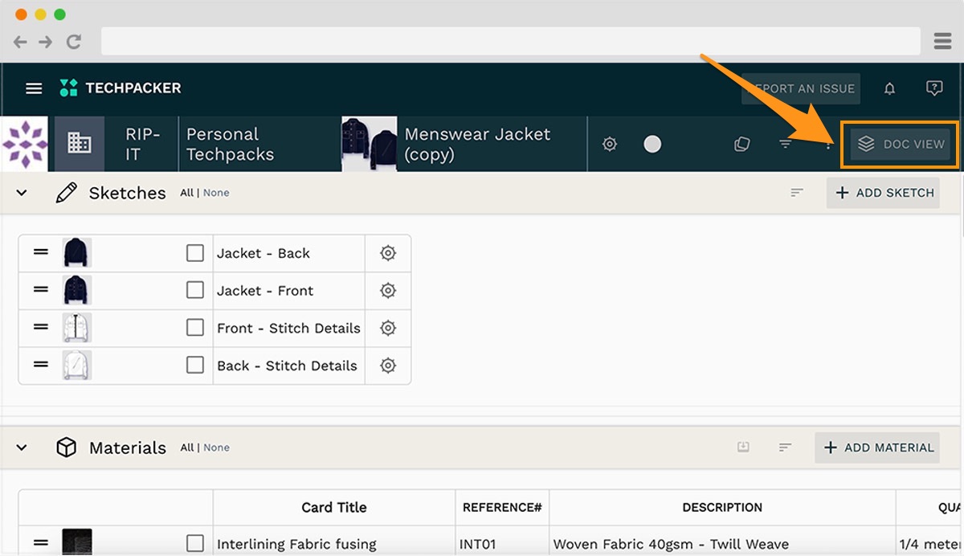Go to Personal Techpacks breadcrumb

pos(230,144)
